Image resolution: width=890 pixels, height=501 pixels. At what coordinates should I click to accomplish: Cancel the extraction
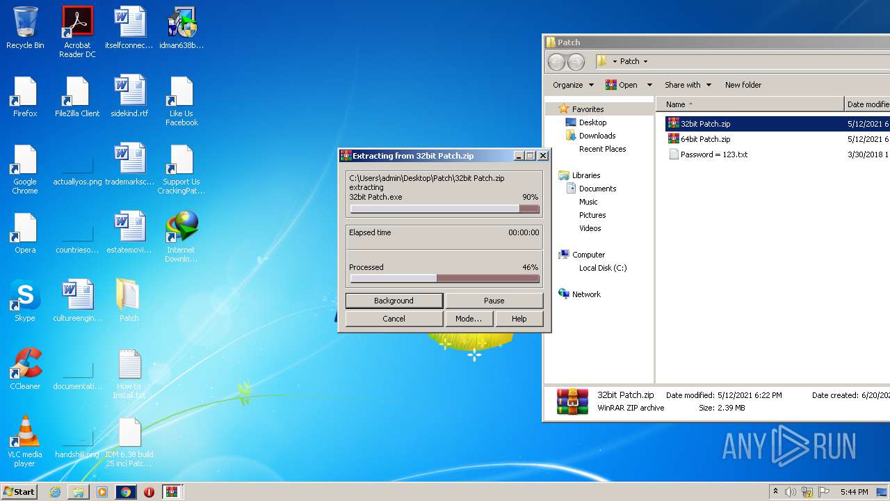point(394,319)
